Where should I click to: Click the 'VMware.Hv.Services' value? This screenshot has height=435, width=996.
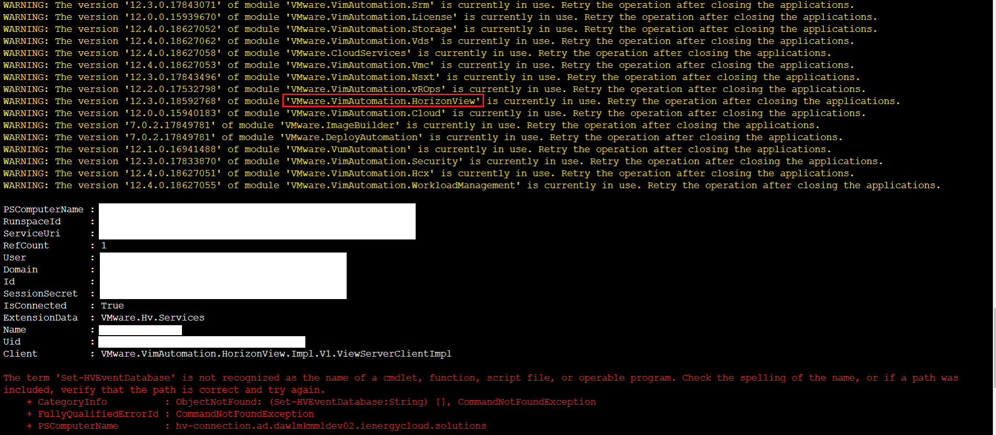[x=153, y=318]
